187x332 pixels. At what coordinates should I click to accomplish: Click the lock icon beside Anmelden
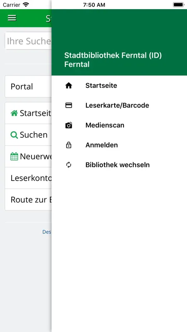69,145
